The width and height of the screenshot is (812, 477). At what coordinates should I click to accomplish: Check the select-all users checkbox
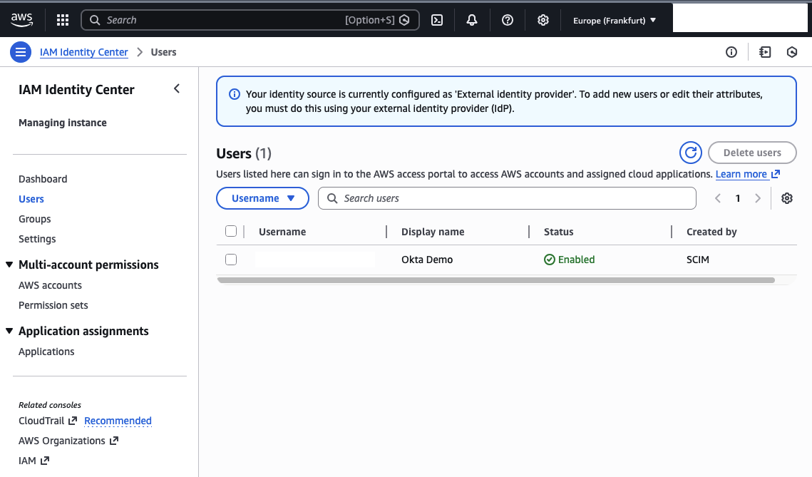point(231,231)
